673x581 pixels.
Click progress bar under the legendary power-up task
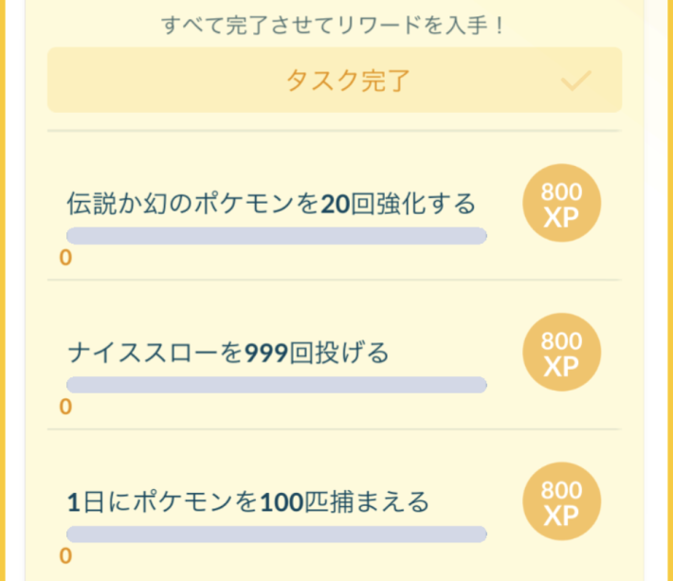pos(276,236)
